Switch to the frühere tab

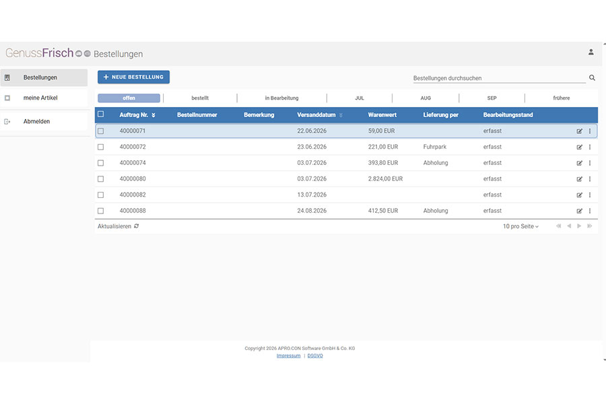(x=561, y=98)
